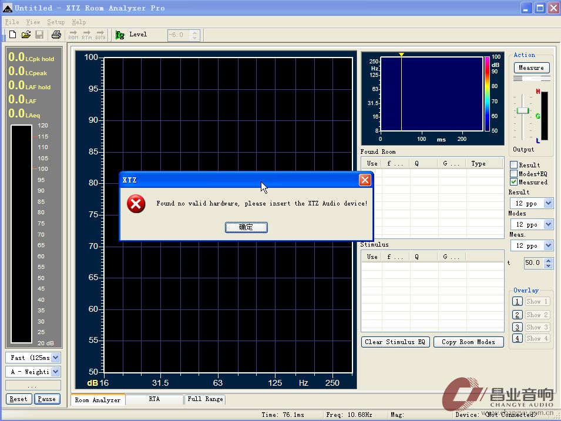
Task: Click the Freq: 10.68Hz status text
Action: click(349, 415)
